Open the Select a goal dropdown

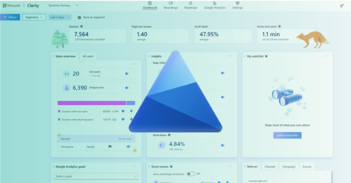[96, 176]
